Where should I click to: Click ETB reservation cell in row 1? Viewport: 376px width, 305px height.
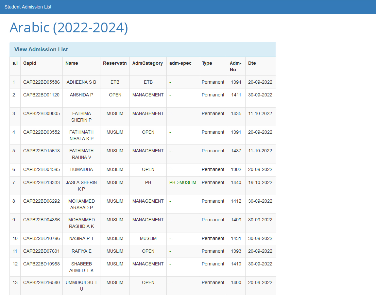pyautogui.click(x=115, y=82)
